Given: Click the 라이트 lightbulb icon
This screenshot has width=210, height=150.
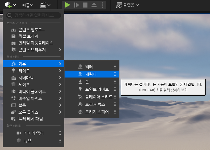Looking at the screenshot, I should tap(13, 71).
